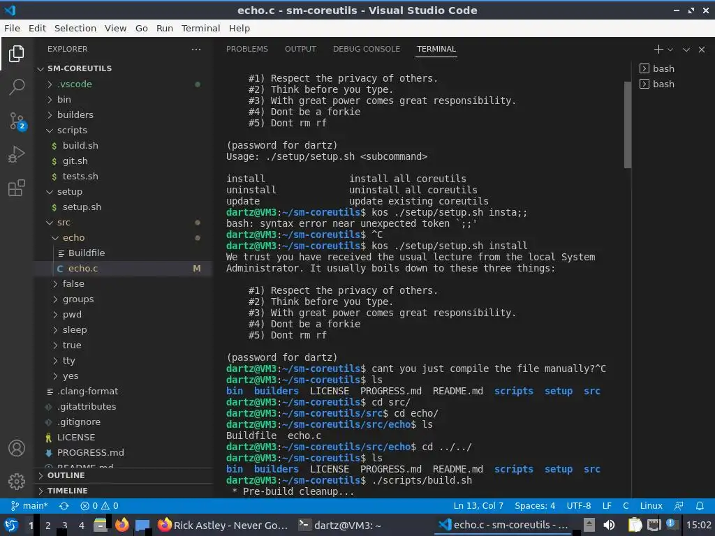715x536 pixels.
Task: Open the launch profile dropdown next to plus
Action: tap(670, 50)
